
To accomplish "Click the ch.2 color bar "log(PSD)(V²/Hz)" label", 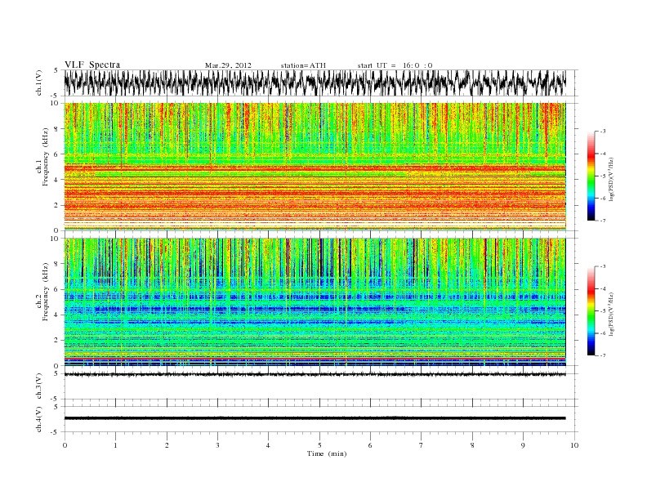I will coord(613,314).
